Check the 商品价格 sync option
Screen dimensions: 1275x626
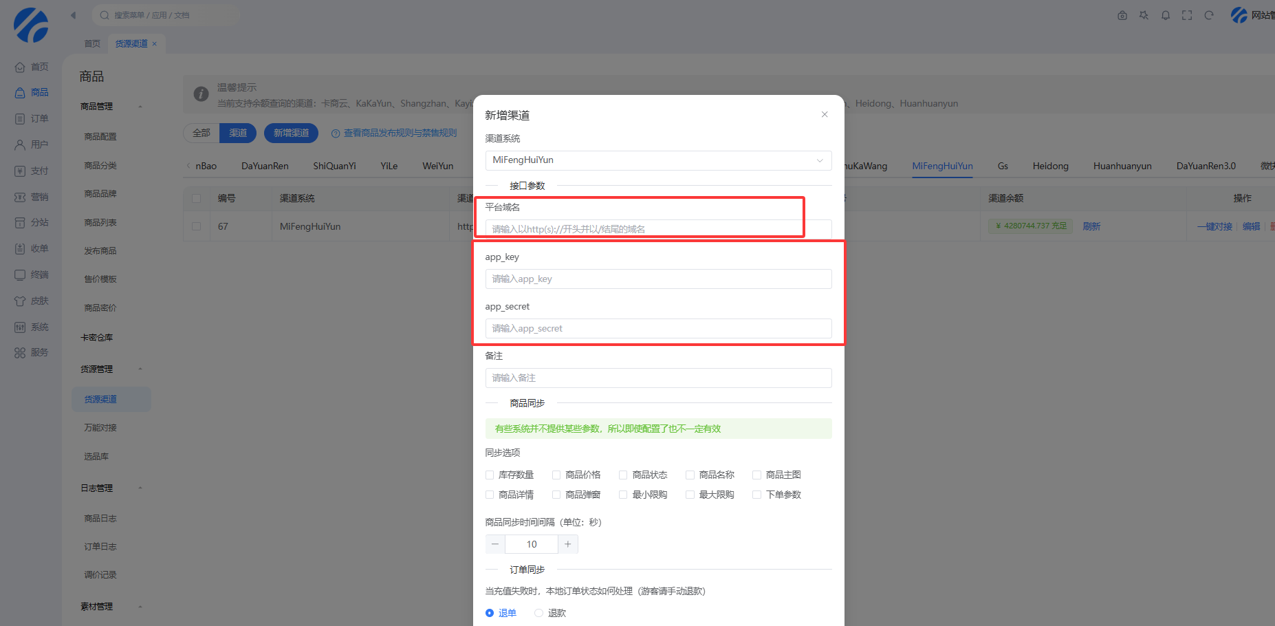click(x=556, y=475)
